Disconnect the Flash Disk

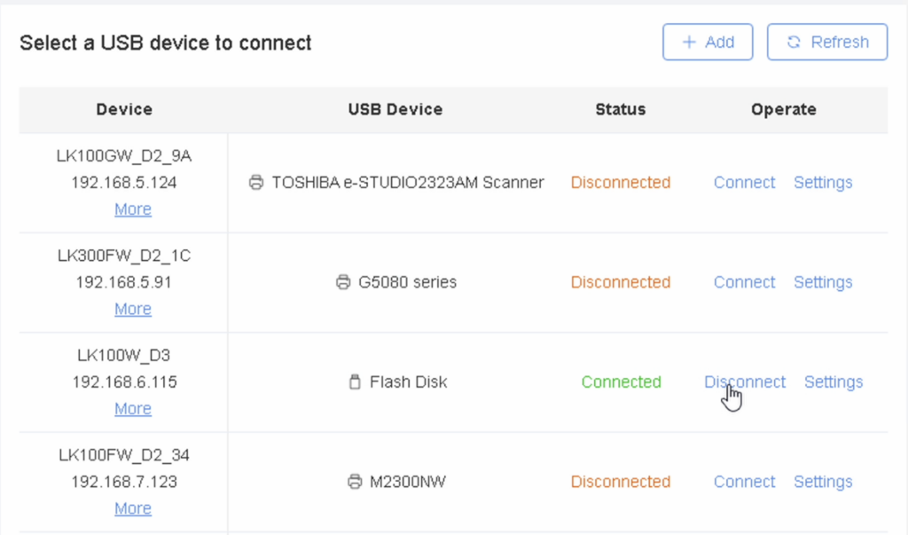click(x=744, y=382)
